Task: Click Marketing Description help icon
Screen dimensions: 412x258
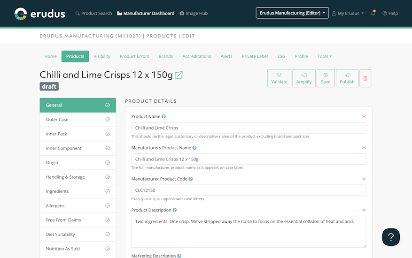Action: pyautogui.click(x=179, y=256)
